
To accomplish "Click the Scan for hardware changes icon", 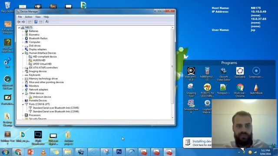I will tap(47, 22).
